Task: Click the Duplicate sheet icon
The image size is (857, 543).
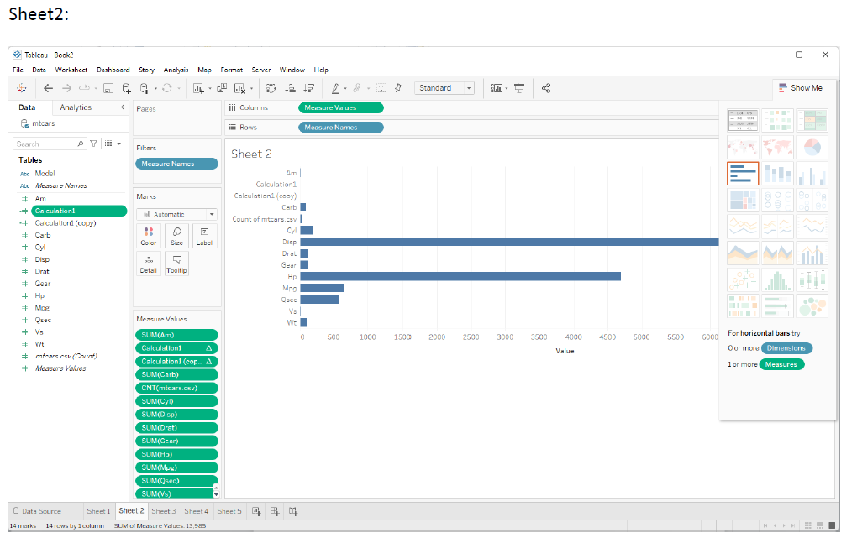Action: click(221, 88)
